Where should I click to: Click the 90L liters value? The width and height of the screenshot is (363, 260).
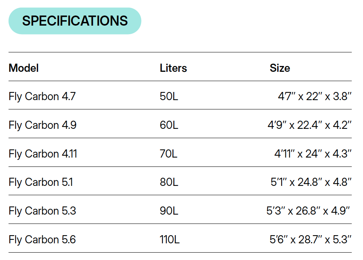[169, 211]
